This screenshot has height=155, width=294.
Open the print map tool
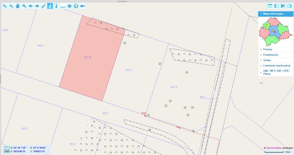(x=69, y=6)
